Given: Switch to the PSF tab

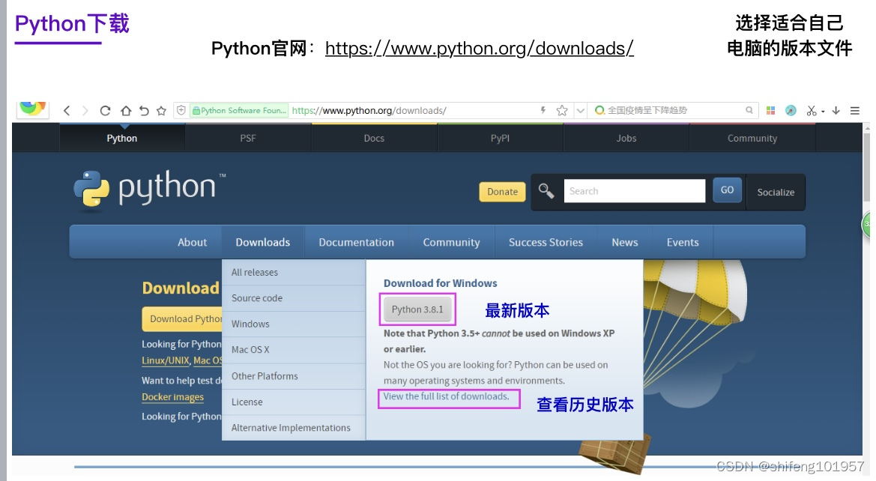Looking at the screenshot, I should tap(248, 138).
